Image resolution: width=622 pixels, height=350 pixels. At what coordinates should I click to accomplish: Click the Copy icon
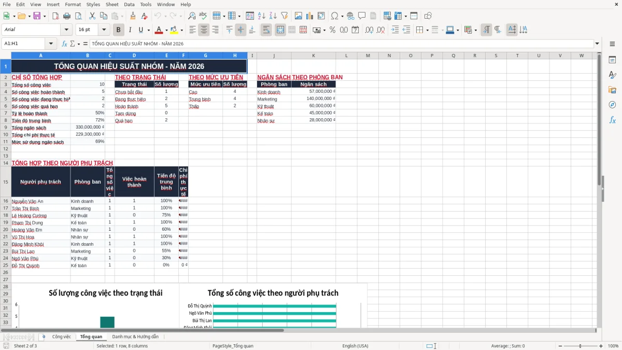click(103, 16)
